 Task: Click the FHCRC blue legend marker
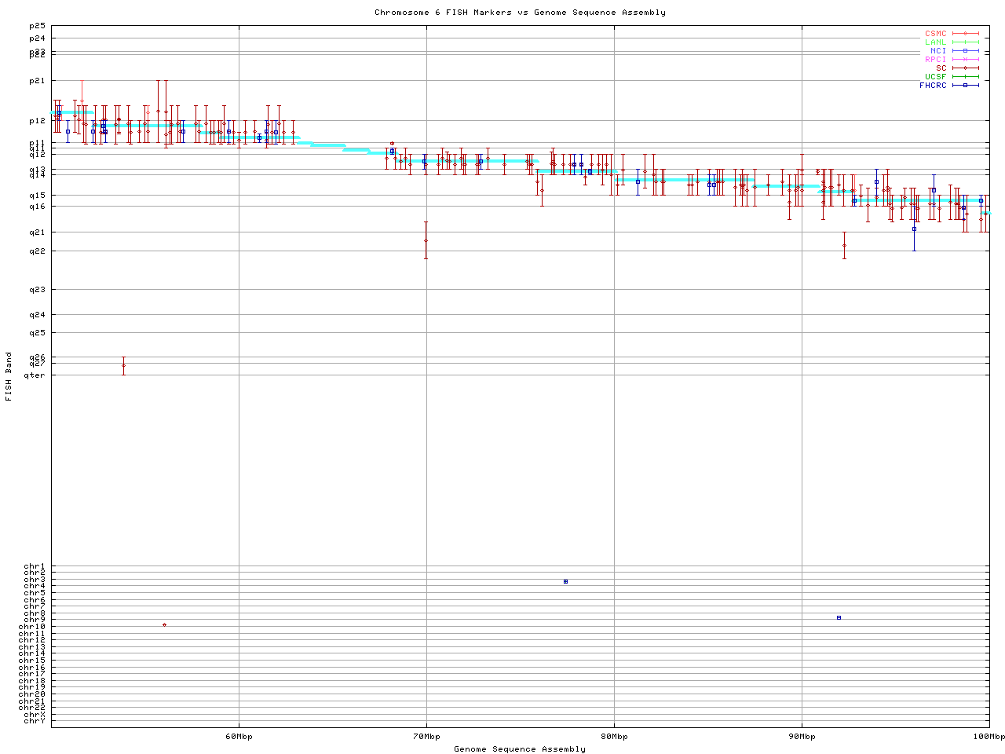tap(965, 85)
